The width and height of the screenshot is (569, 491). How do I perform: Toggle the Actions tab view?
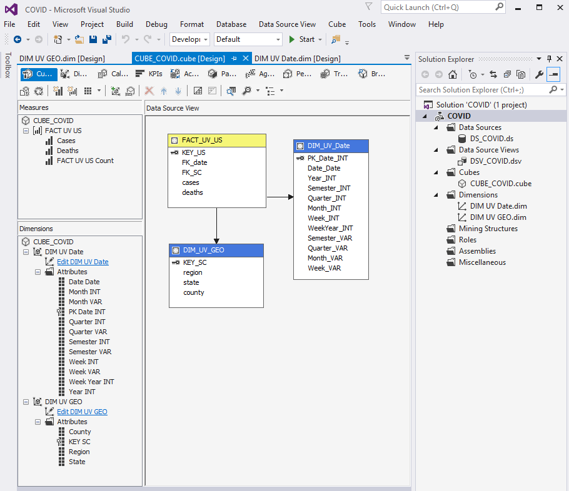coord(191,74)
